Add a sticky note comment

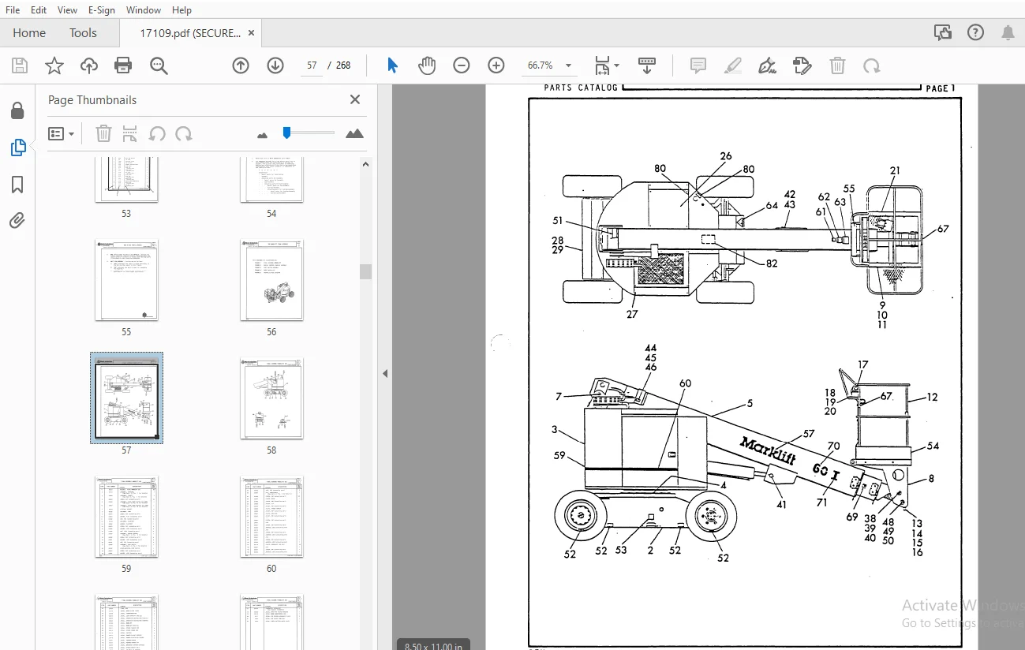tap(698, 65)
